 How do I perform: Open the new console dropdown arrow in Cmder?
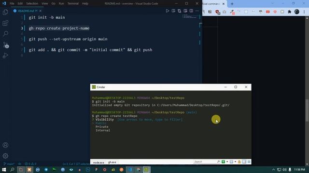[227, 161]
